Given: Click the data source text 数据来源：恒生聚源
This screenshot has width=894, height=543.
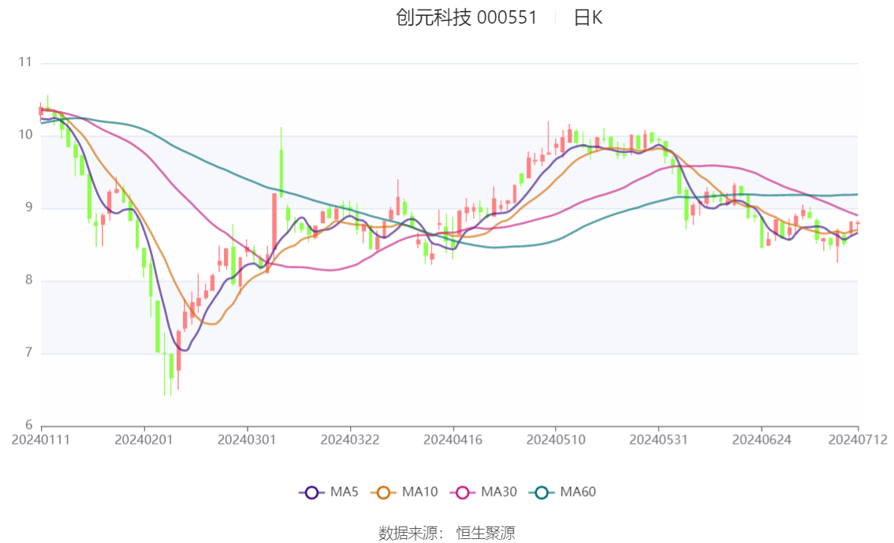Looking at the screenshot, I should tap(447, 534).
